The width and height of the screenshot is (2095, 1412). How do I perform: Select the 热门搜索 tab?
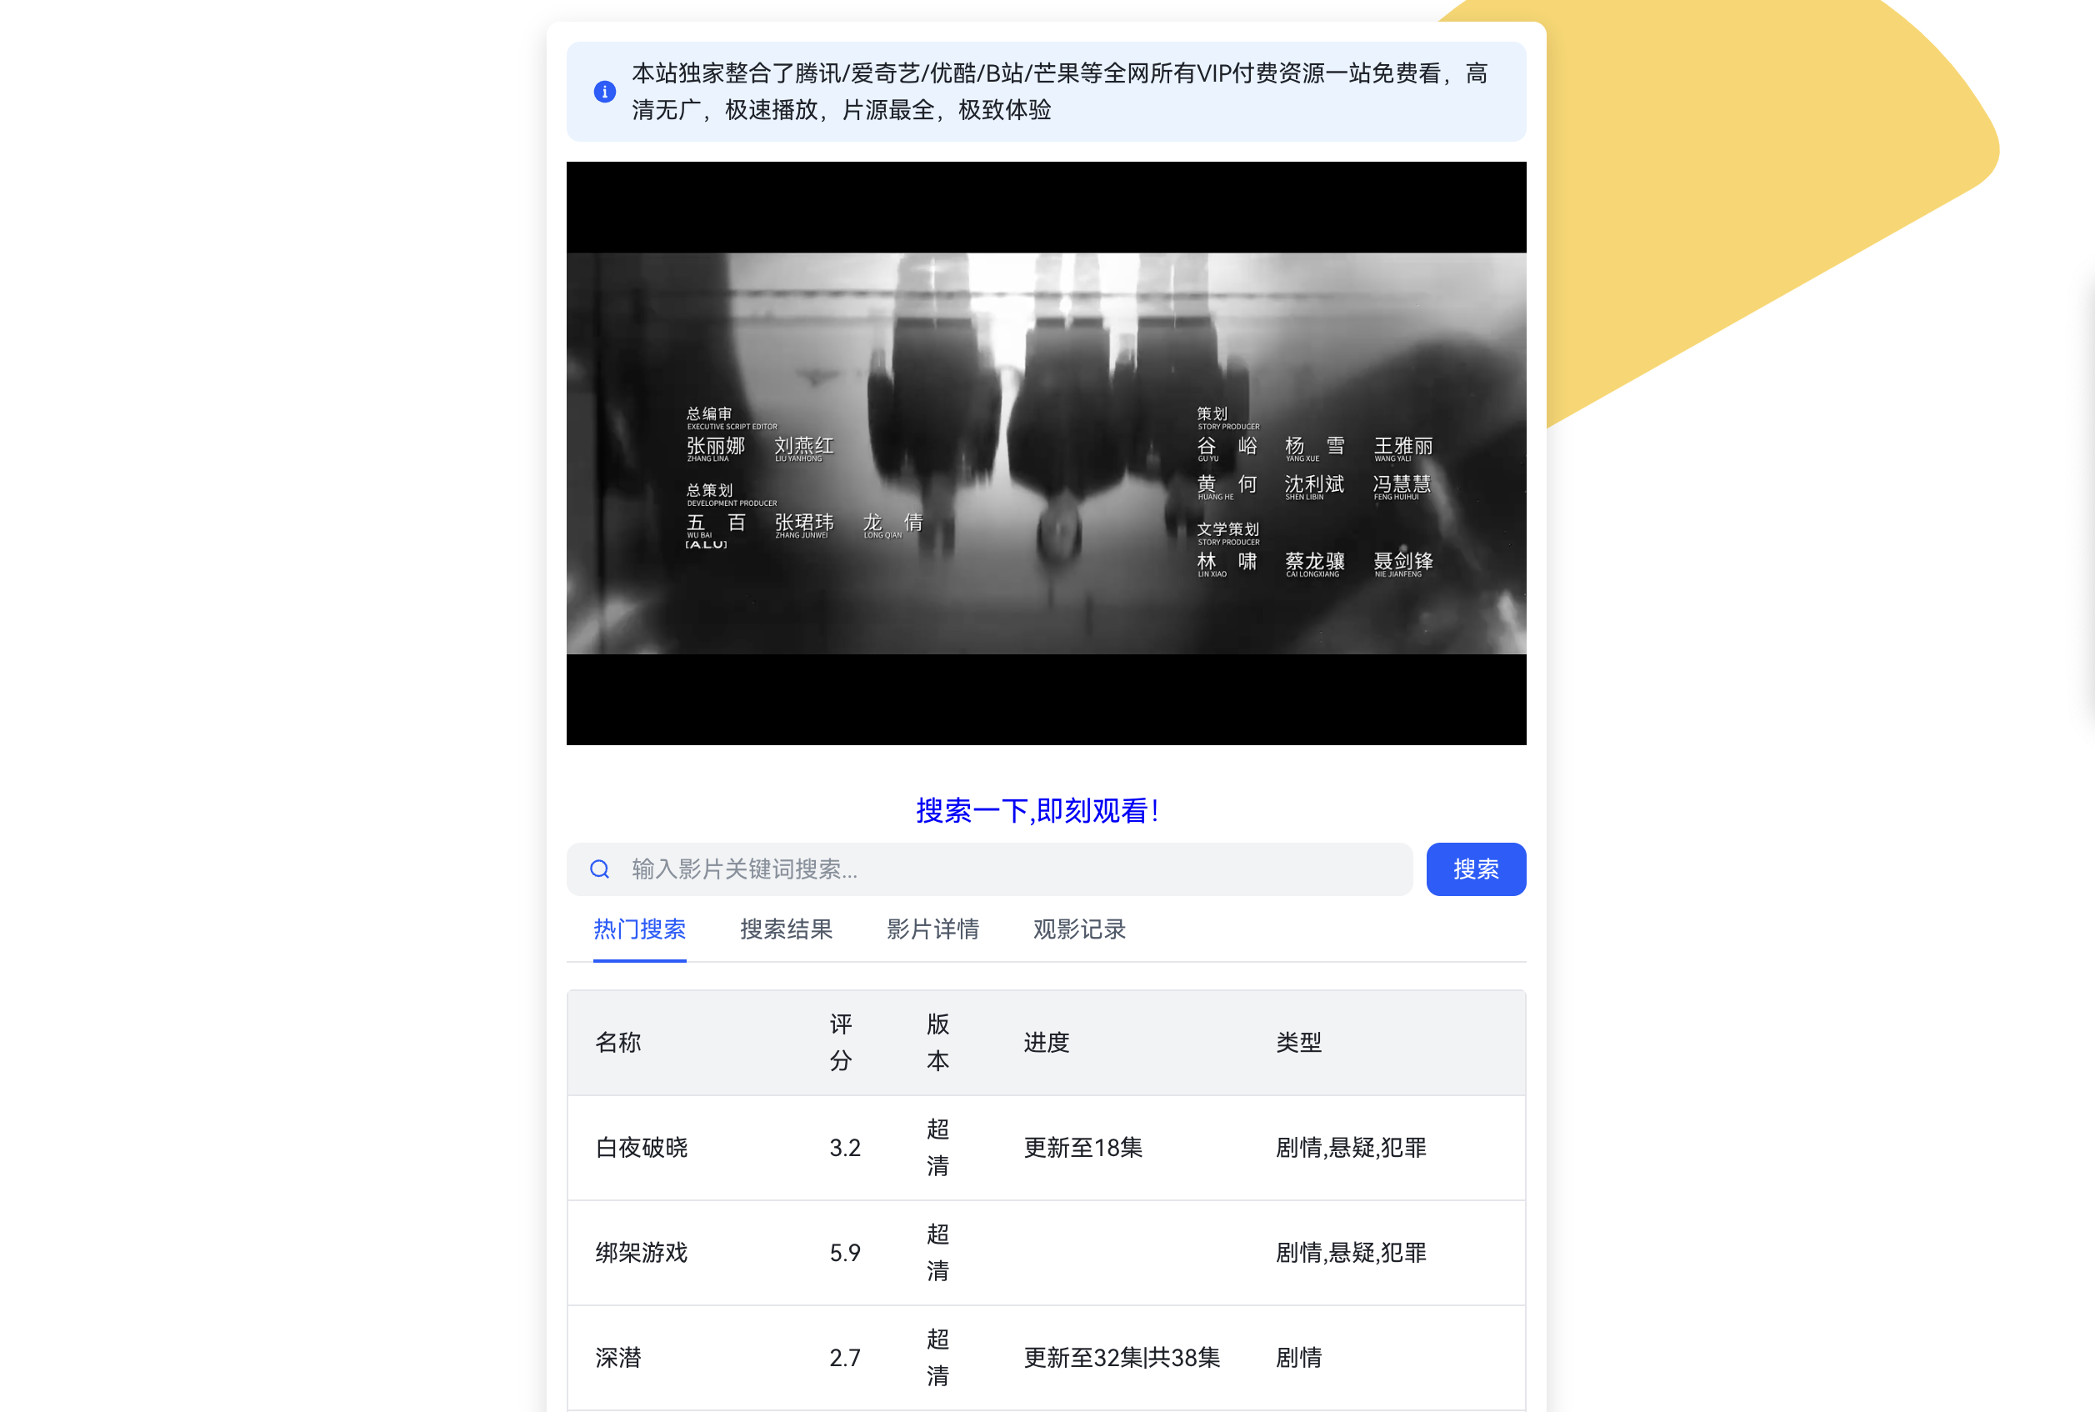(x=639, y=929)
